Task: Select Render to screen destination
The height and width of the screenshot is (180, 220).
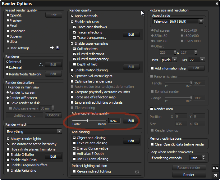Action: (8, 92)
